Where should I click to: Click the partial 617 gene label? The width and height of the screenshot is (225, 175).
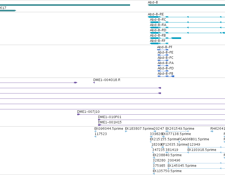coord(3,8)
